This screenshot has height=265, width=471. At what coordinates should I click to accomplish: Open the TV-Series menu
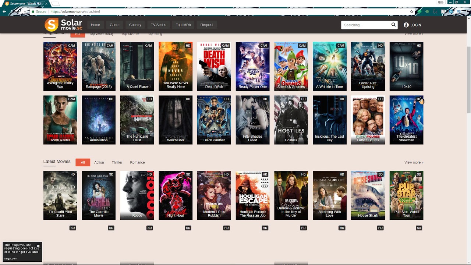pos(159,25)
